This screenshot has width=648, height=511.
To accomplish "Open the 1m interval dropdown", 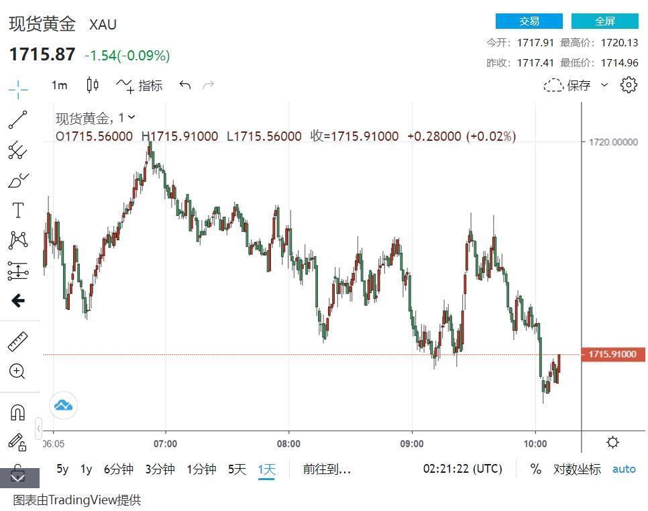I will [60, 86].
